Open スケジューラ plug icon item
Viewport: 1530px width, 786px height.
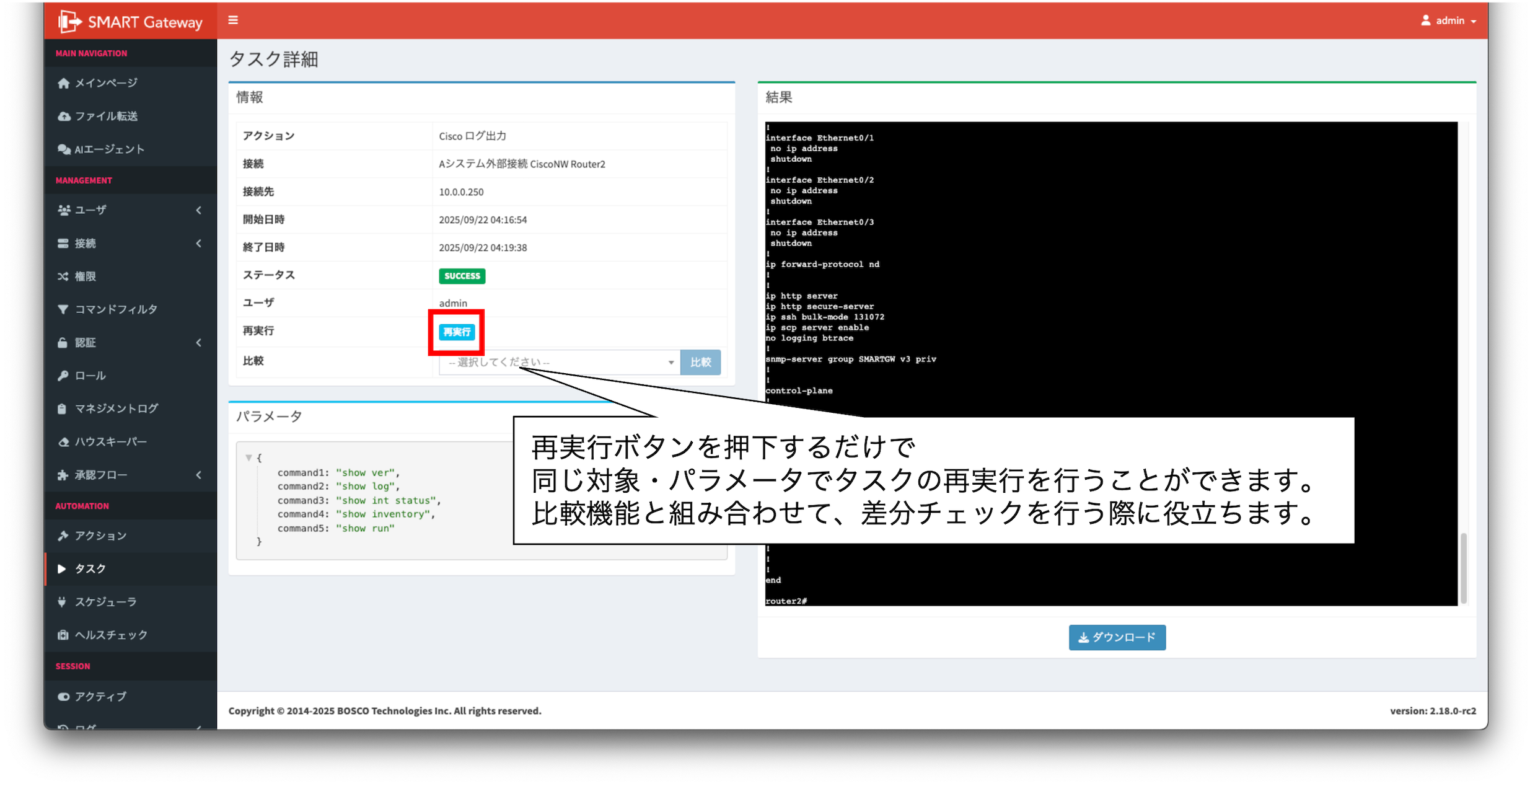[62, 602]
